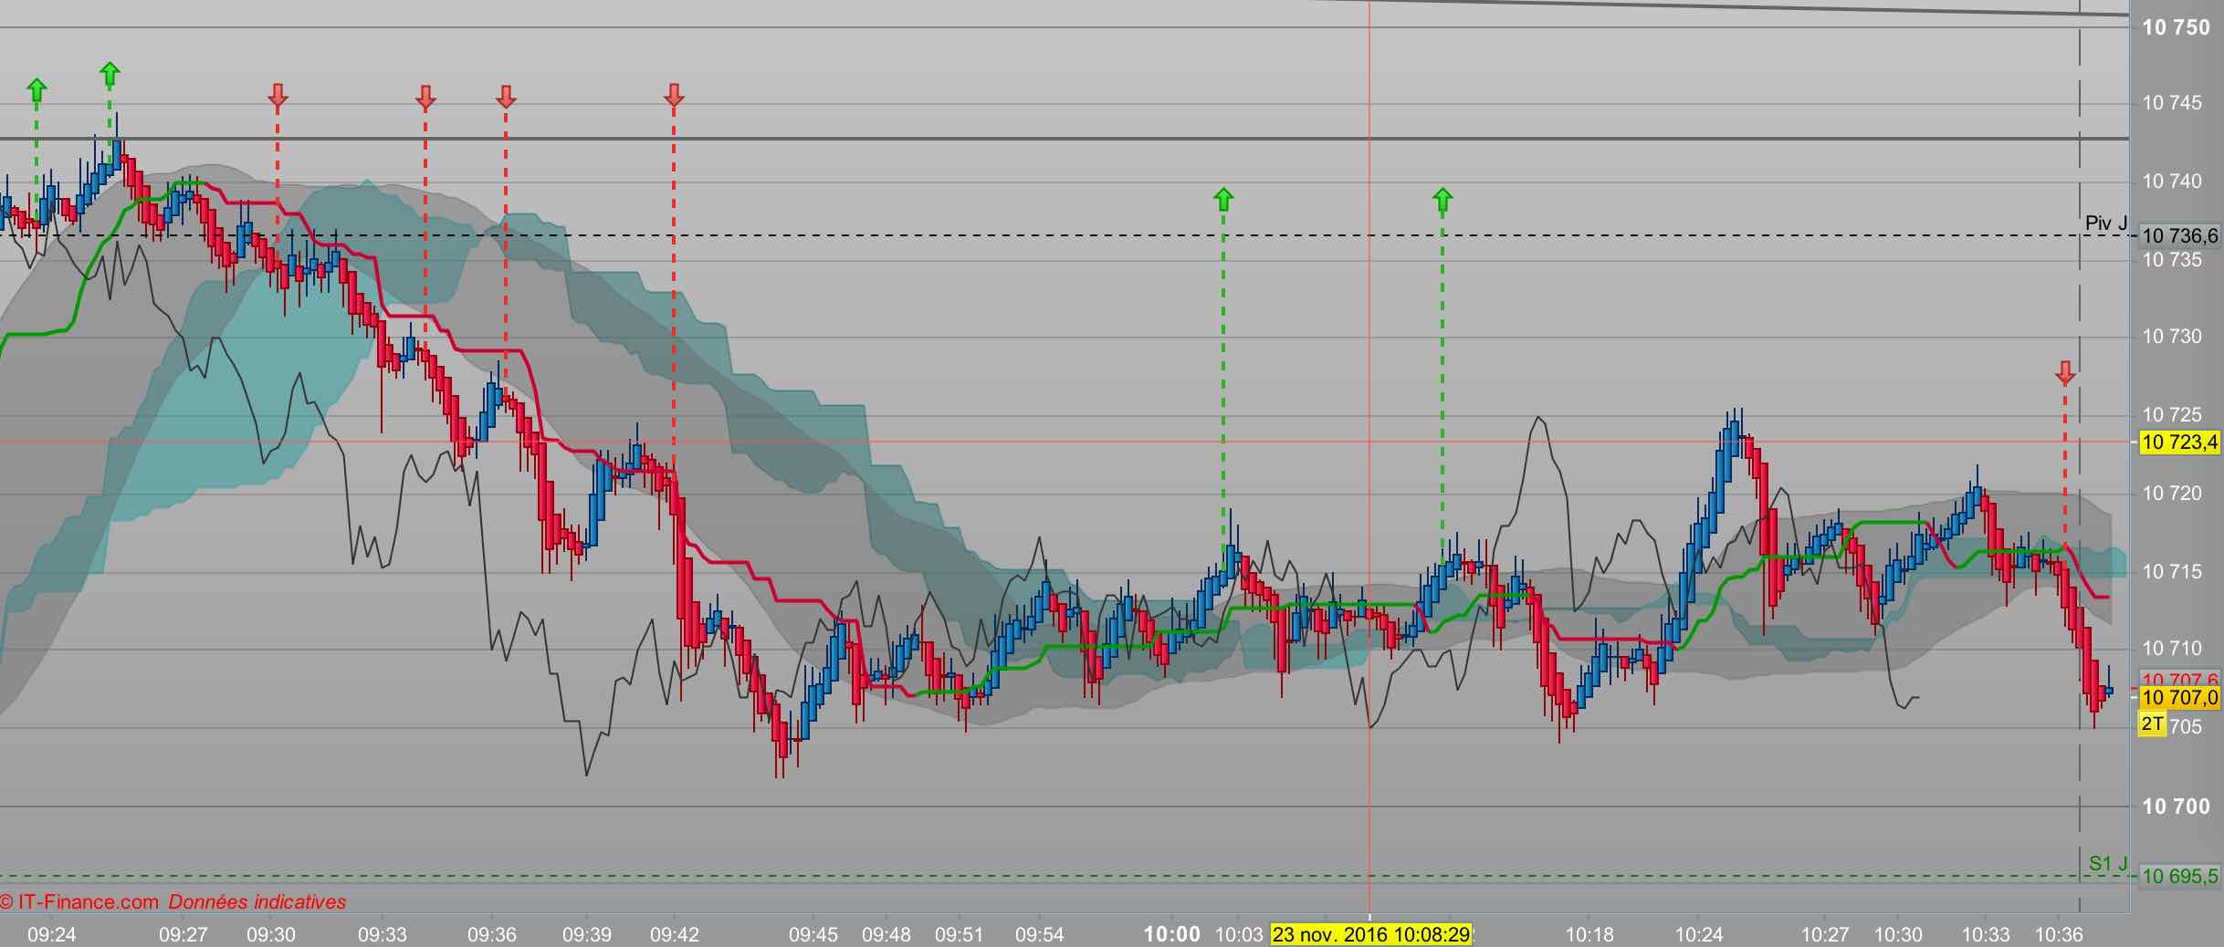Select the green up-arrow signal near 10:12
Screen dimensions: 2224x947
click(x=1442, y=199)
